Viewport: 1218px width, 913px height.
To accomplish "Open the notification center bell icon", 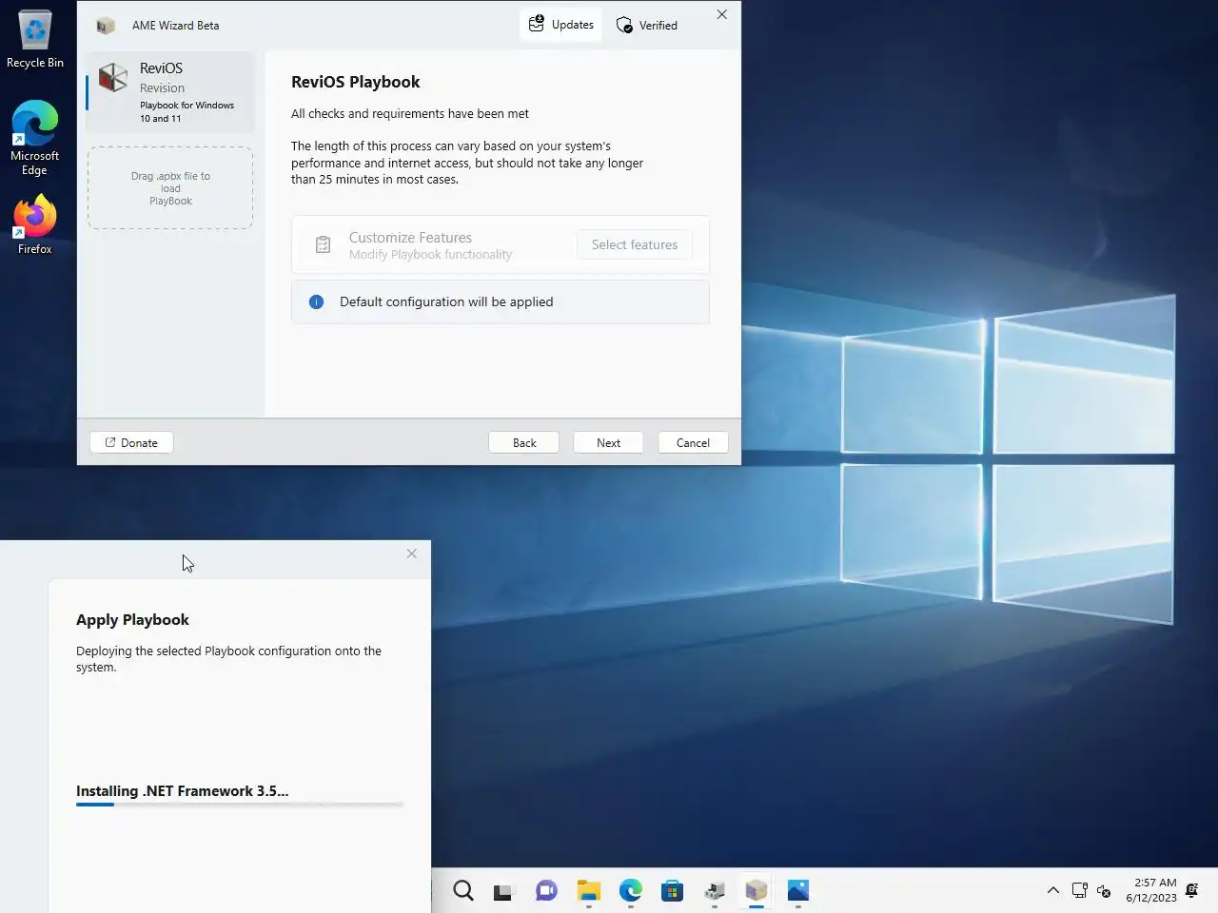I will coord(1192,890).
